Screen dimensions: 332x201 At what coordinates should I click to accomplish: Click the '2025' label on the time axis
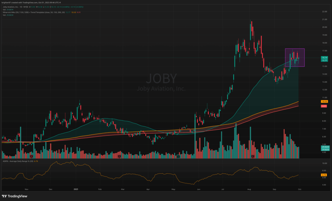pyautogui.click(x=76, y=189)
